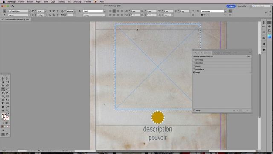
Task: Open the Fenêtre menu
Action: (88, 2)
